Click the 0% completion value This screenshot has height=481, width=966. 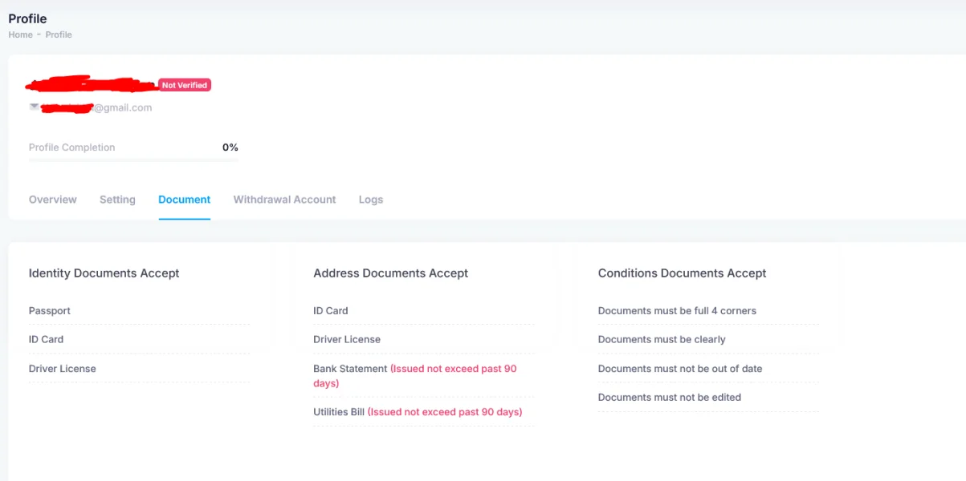[x=230, y=148]
